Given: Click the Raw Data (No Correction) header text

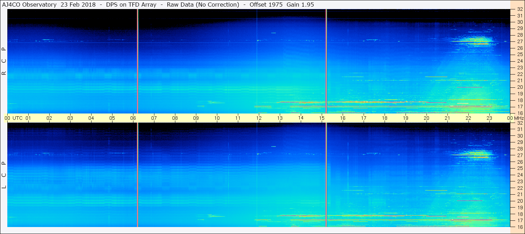Looking at the screenshot, I should click(x=203, y=4).
